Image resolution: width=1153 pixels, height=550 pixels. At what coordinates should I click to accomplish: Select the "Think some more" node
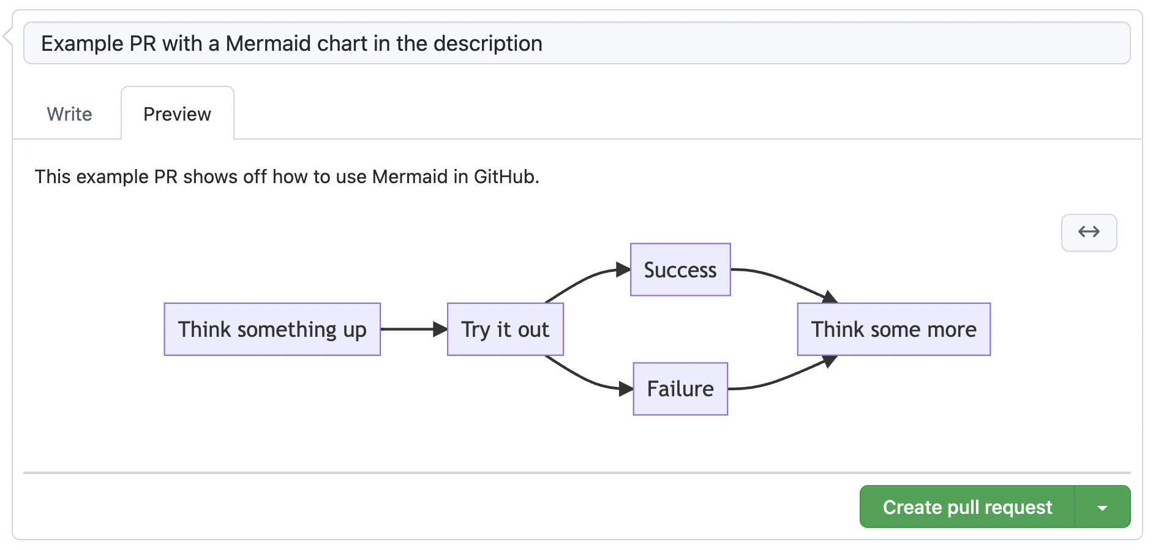(893, 330)
